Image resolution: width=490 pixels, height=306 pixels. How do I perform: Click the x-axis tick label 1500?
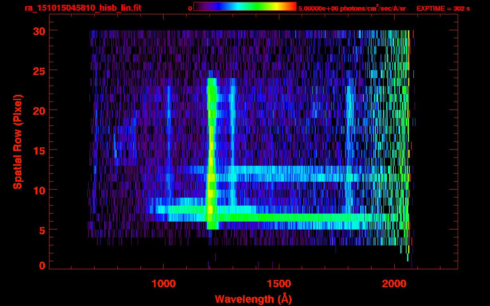(279, 284)
